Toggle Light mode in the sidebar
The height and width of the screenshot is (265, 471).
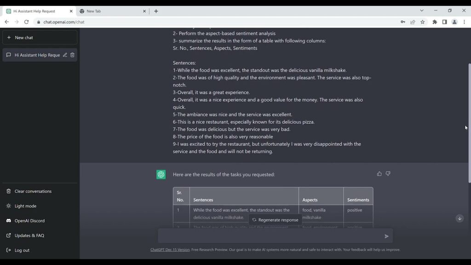pos(25,206)
